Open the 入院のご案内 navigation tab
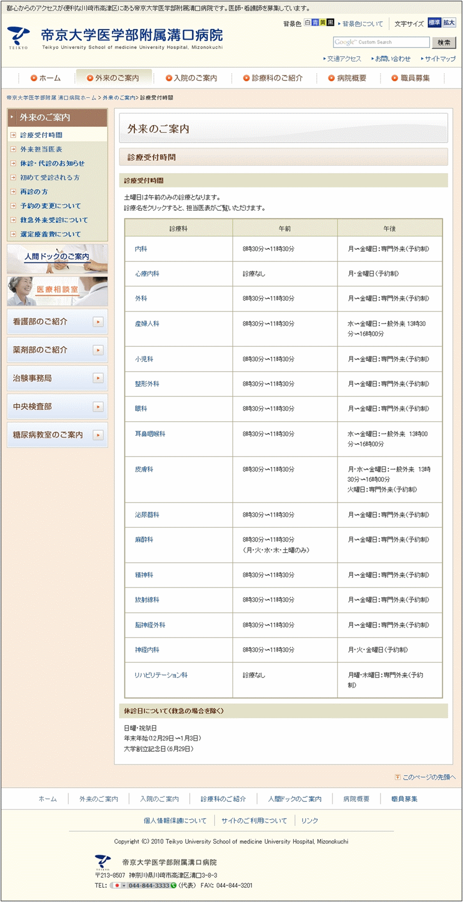The height and width of the screenshot is (902, 463). pyautogui.click(x=191, y=78)
